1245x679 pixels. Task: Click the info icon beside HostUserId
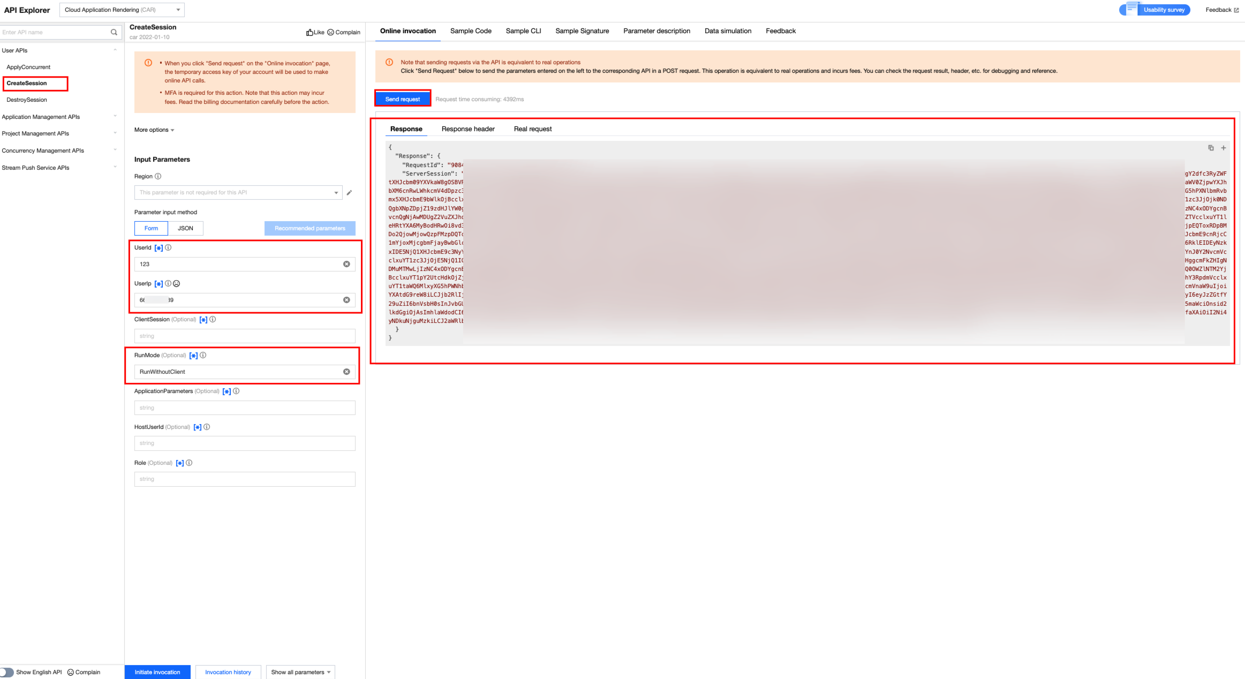click(207, 427)
